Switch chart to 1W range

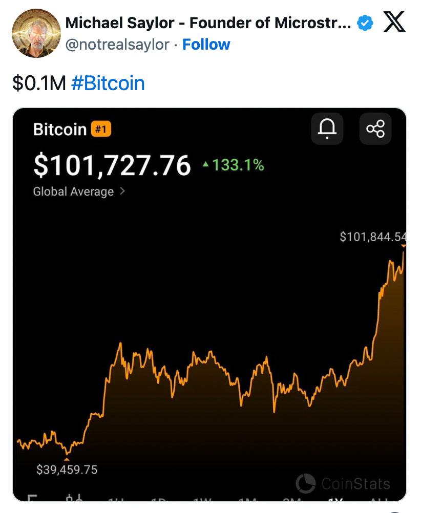(202, 499)
